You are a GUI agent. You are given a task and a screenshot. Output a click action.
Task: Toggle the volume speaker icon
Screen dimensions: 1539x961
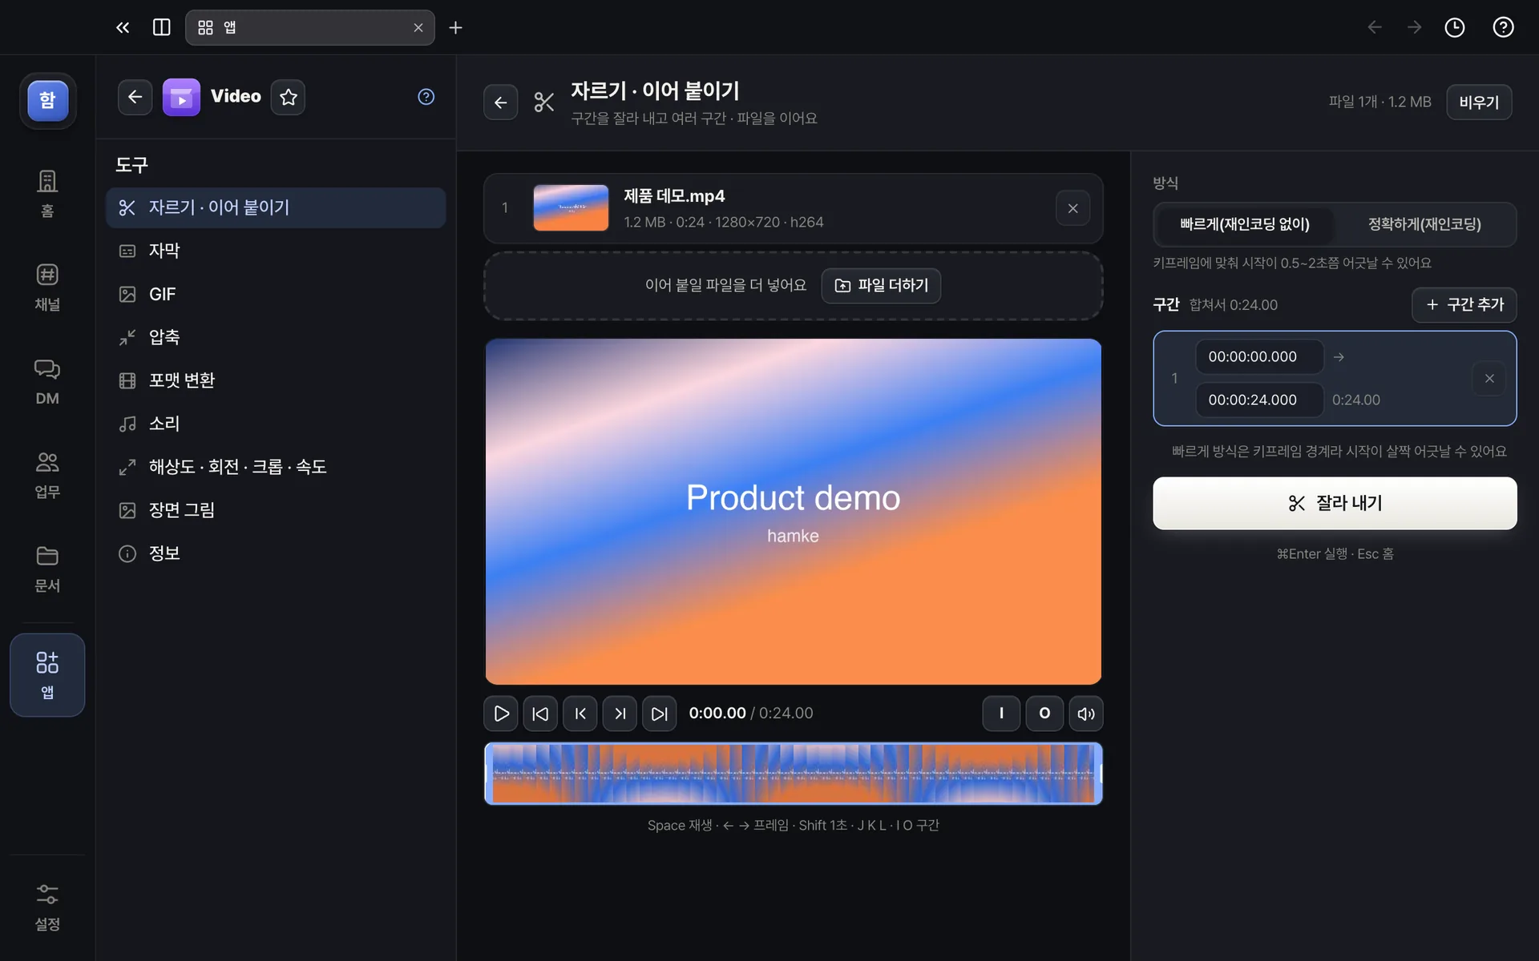[1086, 714]
